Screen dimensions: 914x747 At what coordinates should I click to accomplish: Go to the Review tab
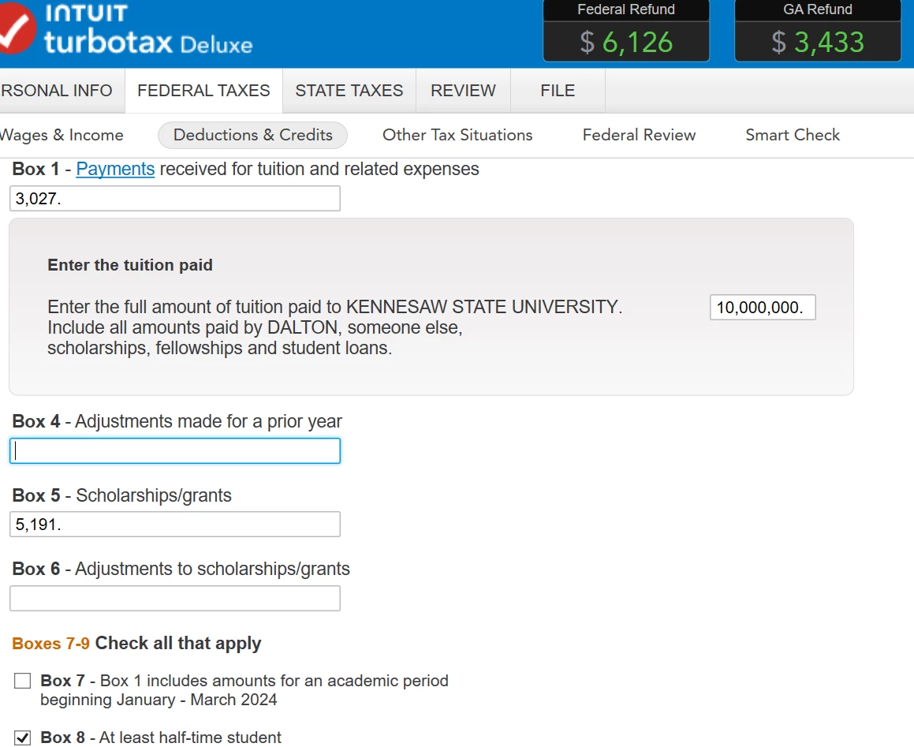coord(463,91)
